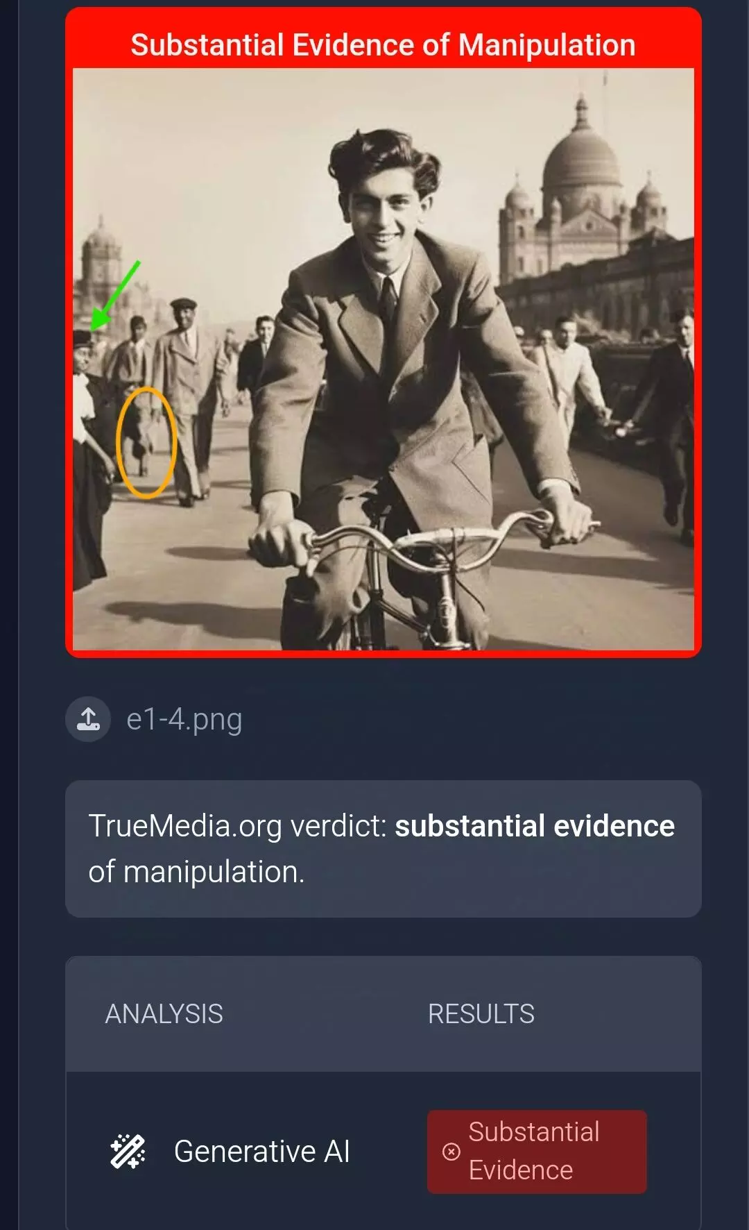Click the woman at photo's left edge
This screenshot has height=1230, width=749.
90,458
